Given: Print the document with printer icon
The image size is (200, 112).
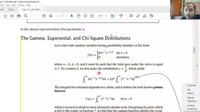Looking at the screenshot, I should point(19,16).
